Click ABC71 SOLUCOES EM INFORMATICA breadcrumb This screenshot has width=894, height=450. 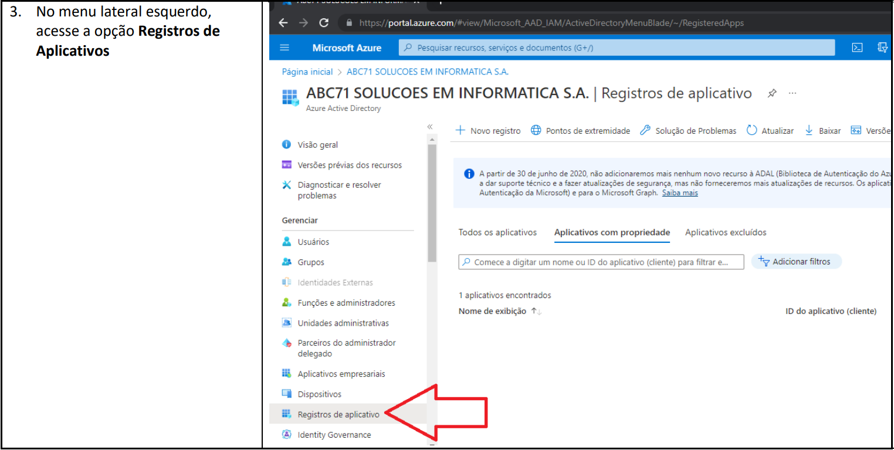click(428, 72)
